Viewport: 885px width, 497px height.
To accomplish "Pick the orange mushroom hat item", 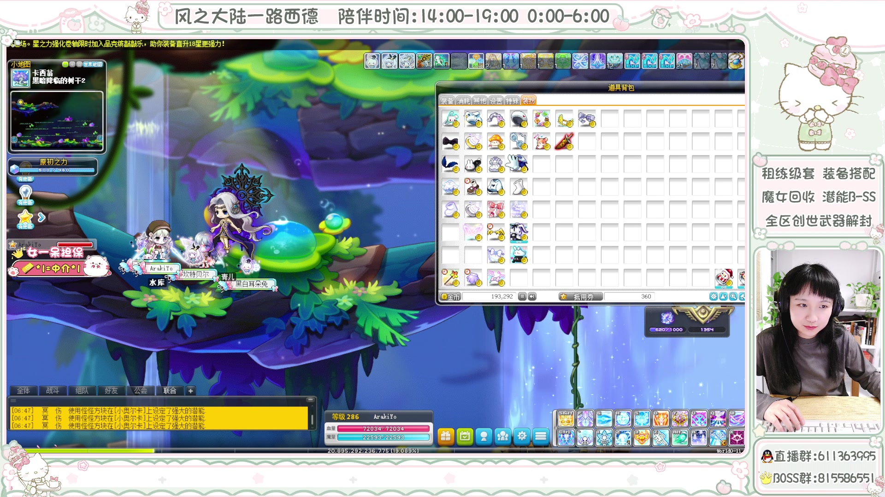I will [496, 141].
